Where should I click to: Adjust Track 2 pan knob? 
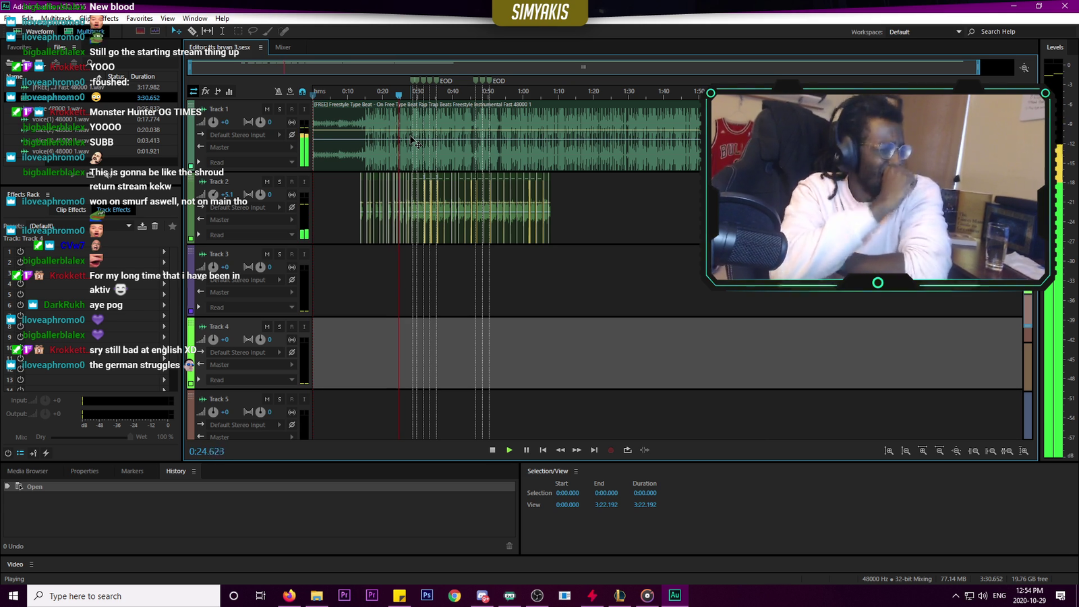click(x=260, y=194)
